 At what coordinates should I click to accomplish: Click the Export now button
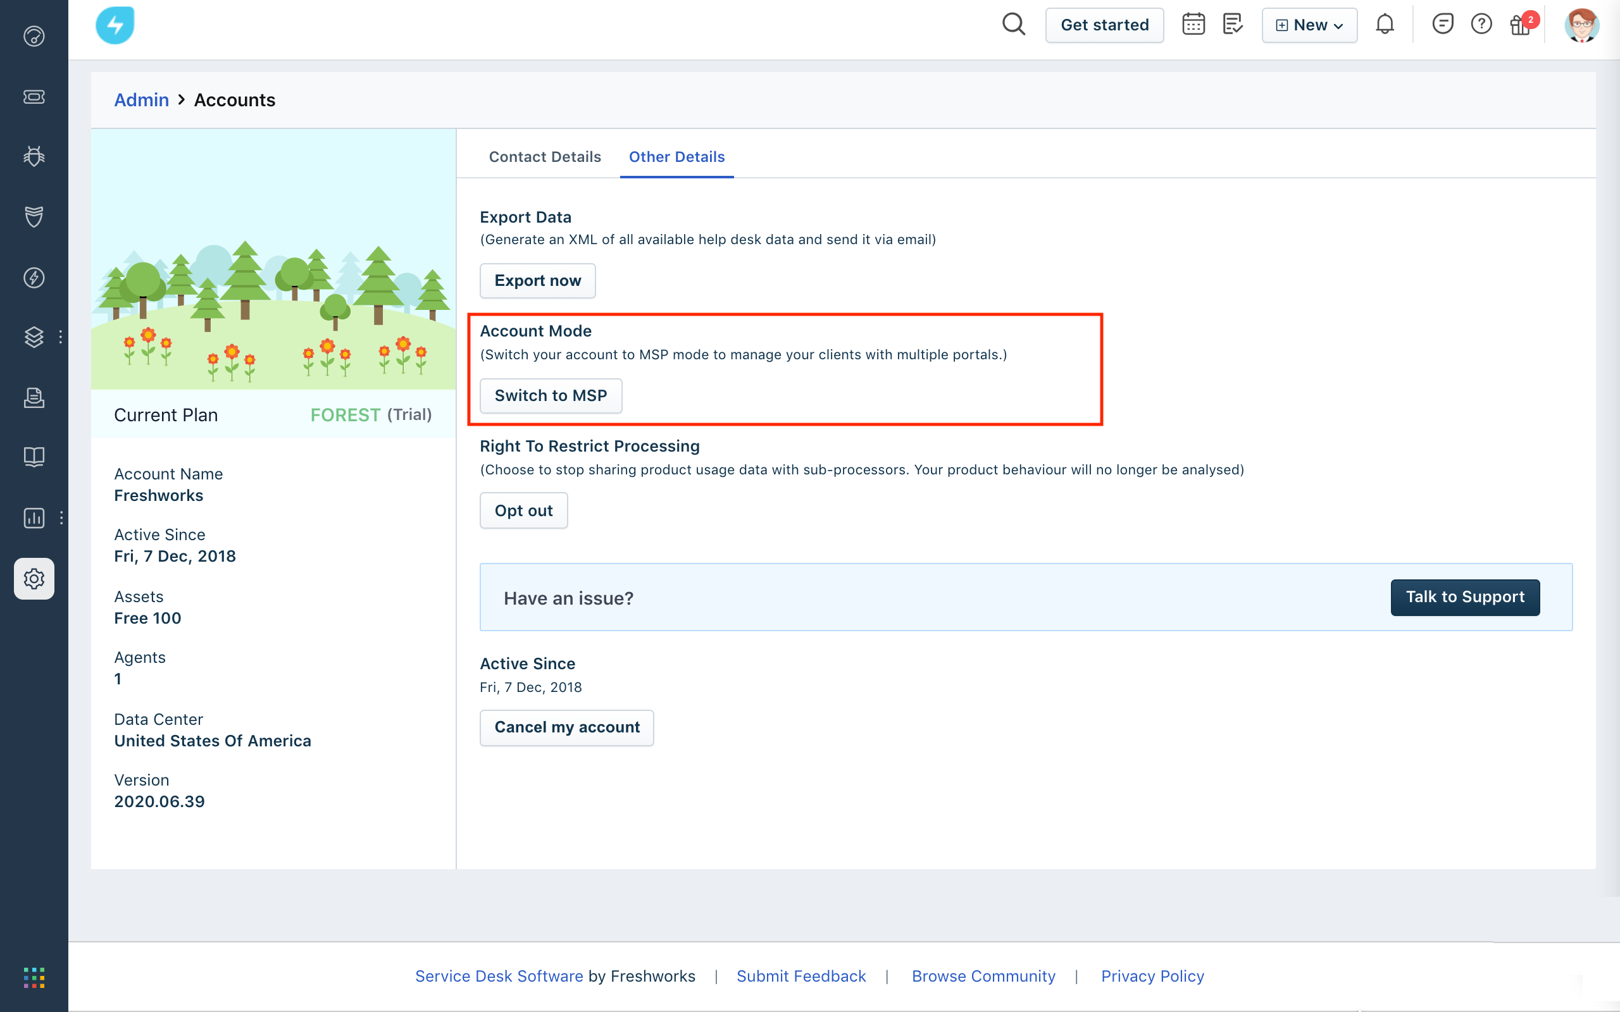(x=537, y=280)
